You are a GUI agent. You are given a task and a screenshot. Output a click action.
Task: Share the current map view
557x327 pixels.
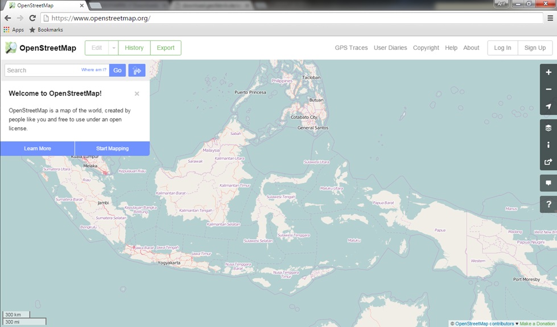point(547,162)
